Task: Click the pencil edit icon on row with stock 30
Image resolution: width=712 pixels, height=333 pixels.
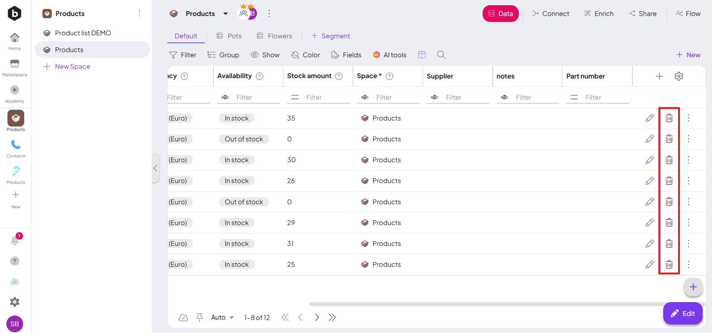Action: tap(649, 160)
